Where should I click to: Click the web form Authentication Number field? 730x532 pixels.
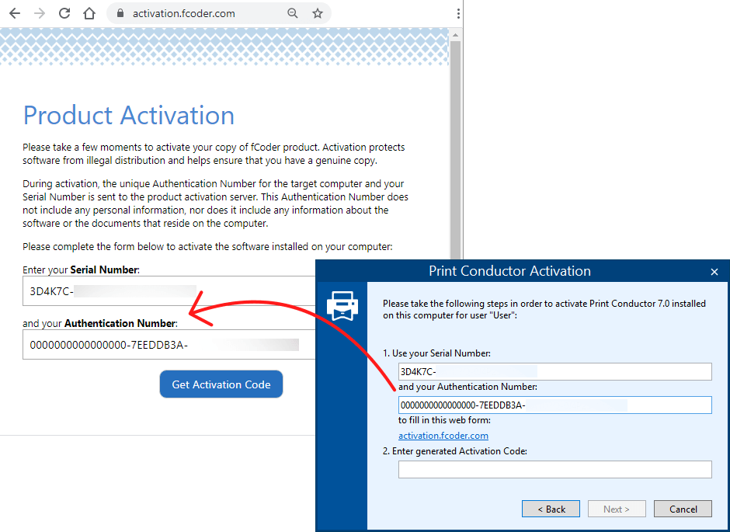[167, 345]
